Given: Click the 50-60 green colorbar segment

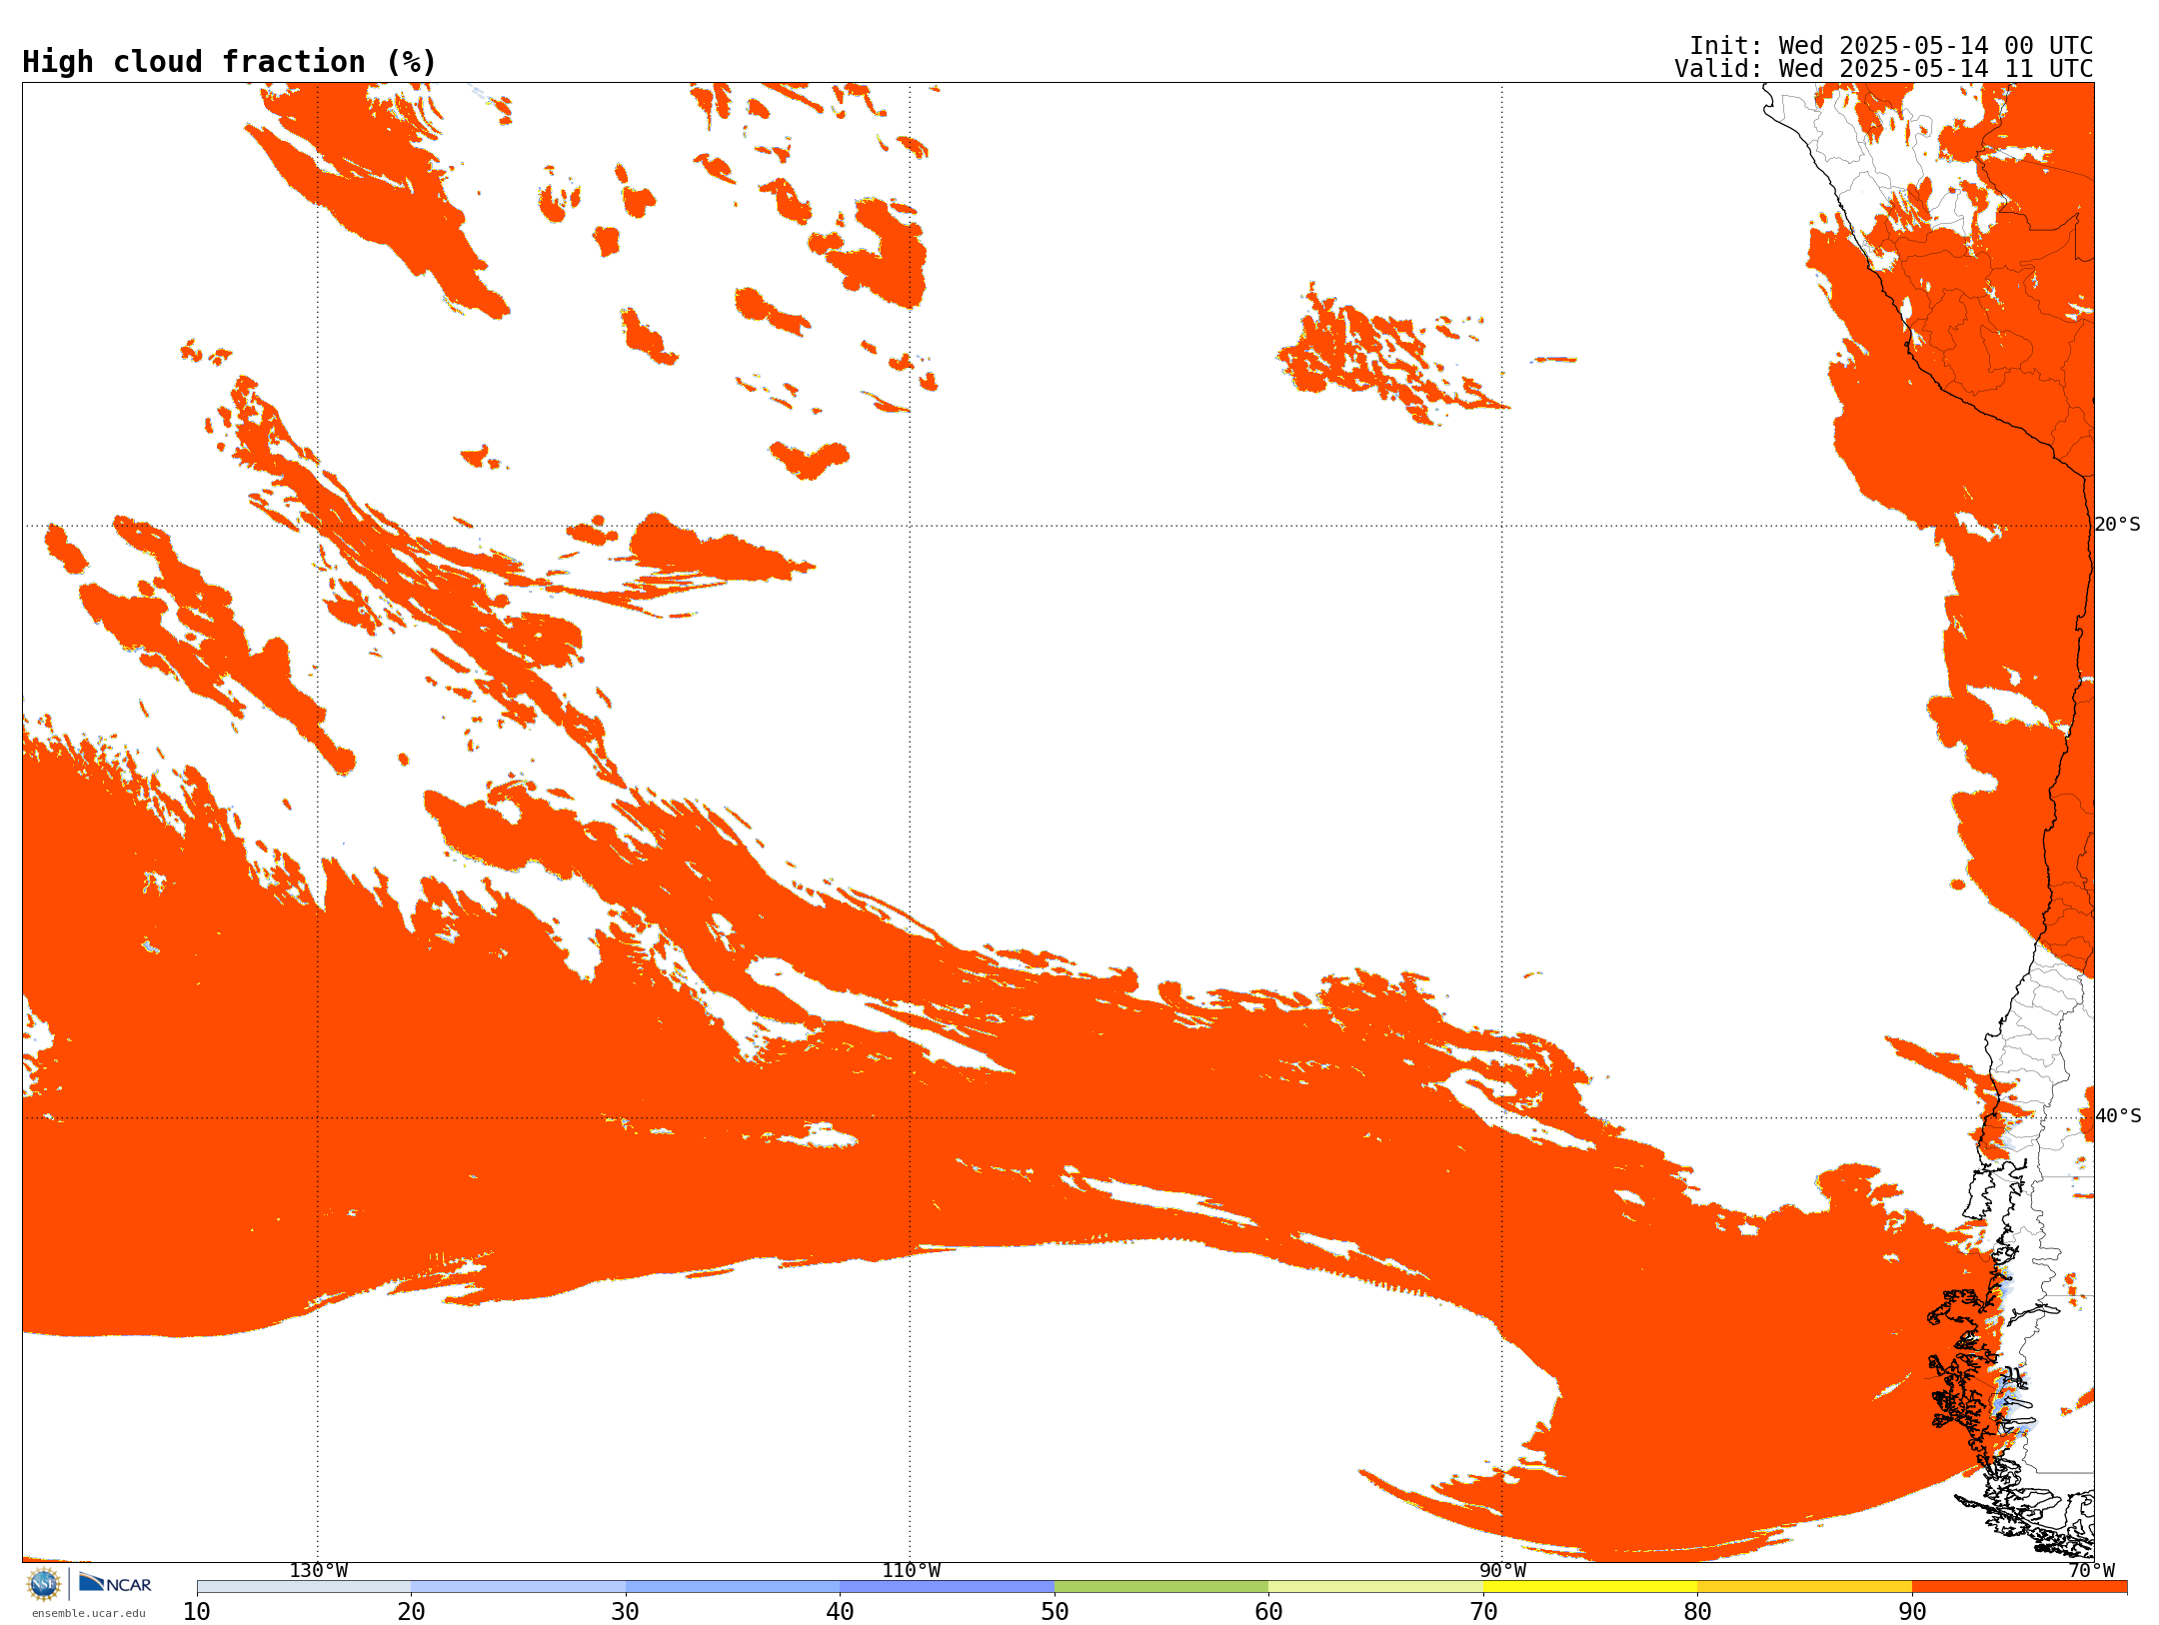Looking at the screenshot, I should point(1161,1587).
